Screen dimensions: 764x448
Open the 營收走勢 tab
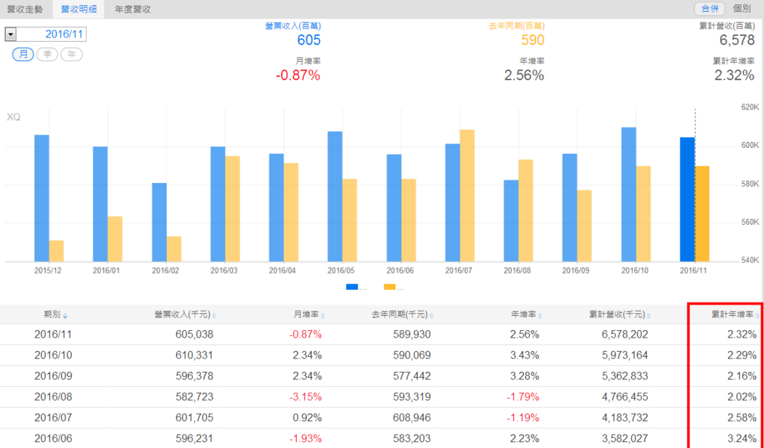click(x=25, y=9)
